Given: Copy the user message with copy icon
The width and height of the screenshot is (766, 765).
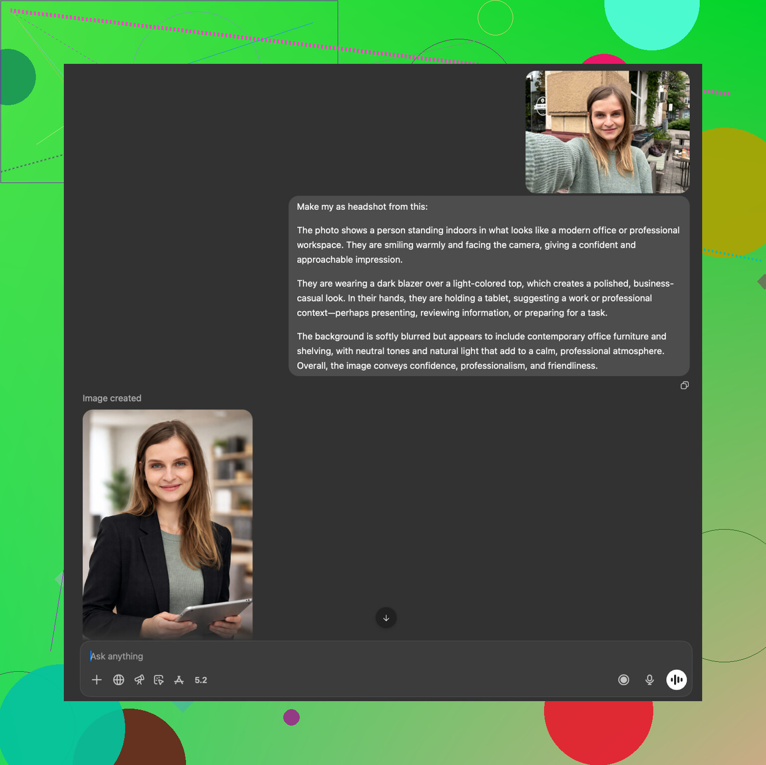Looking at the screenshot, I should pyautogui.click(x=684, y=385).
